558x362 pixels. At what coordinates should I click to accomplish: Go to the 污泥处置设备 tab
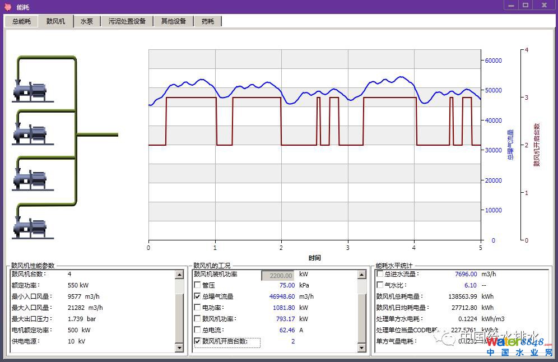coord(127,21)
